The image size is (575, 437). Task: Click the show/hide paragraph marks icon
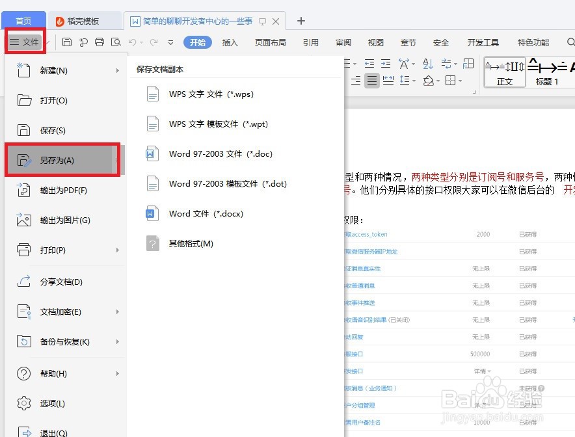point(447,64)
